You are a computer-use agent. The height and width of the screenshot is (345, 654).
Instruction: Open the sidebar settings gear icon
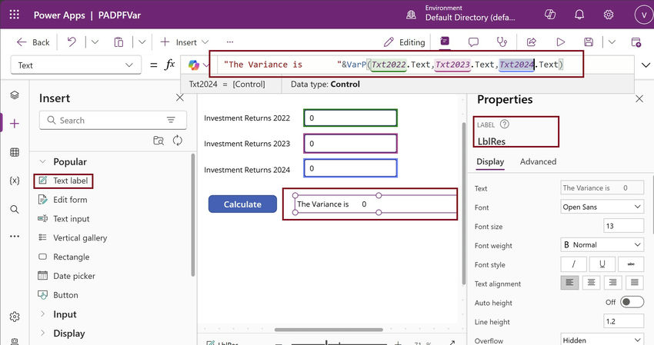click(15, 317)
